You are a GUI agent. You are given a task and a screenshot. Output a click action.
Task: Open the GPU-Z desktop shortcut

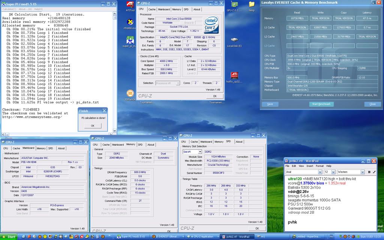click(x=234, y=6)
